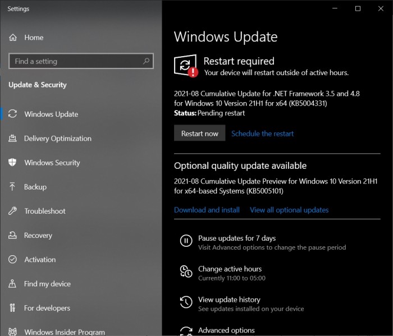
Task: Click the search magnifier icon
Action: (146, 61)
